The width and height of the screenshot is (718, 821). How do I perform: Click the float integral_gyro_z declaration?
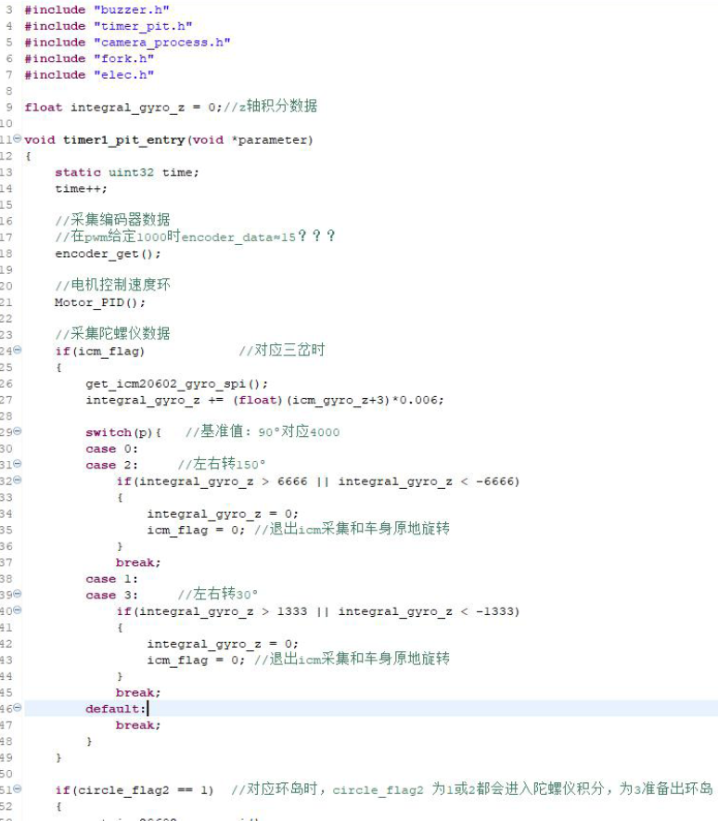[123, 108]
